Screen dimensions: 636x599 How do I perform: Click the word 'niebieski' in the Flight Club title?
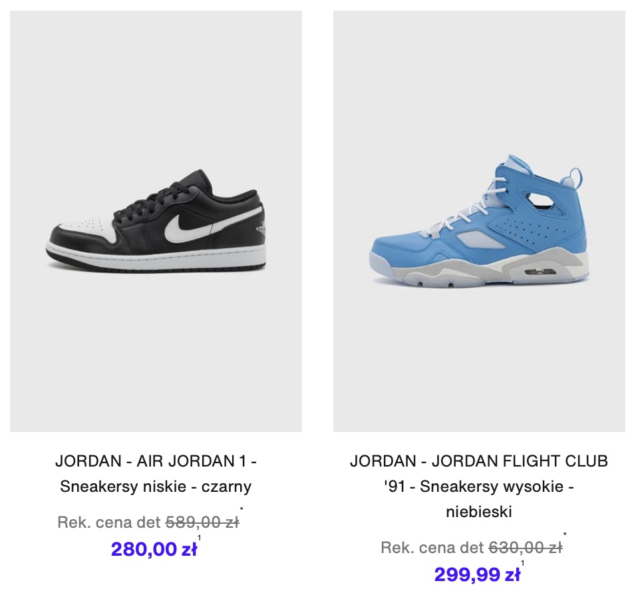point(479,512)
